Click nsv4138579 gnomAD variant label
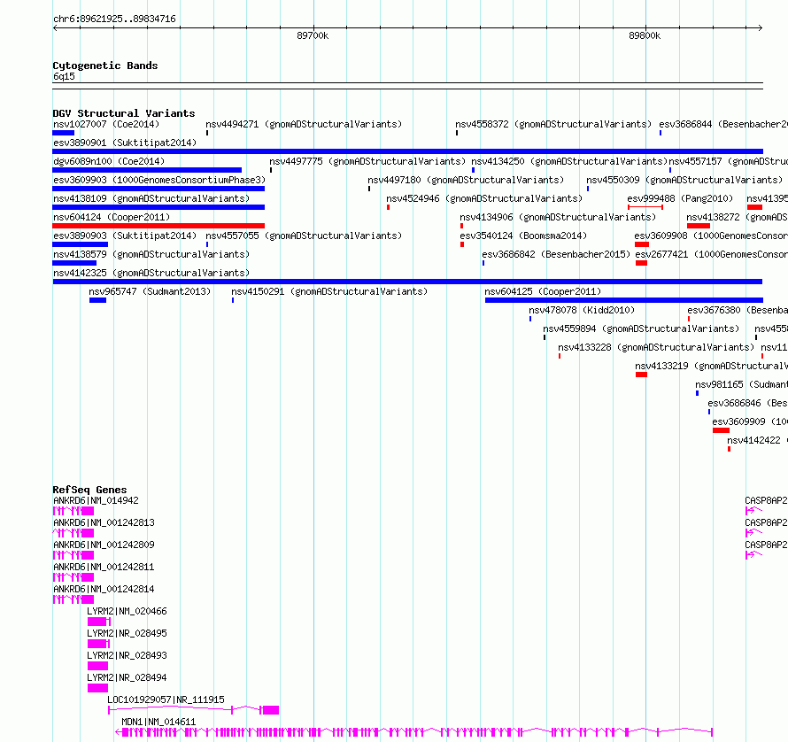 (151, 254)
